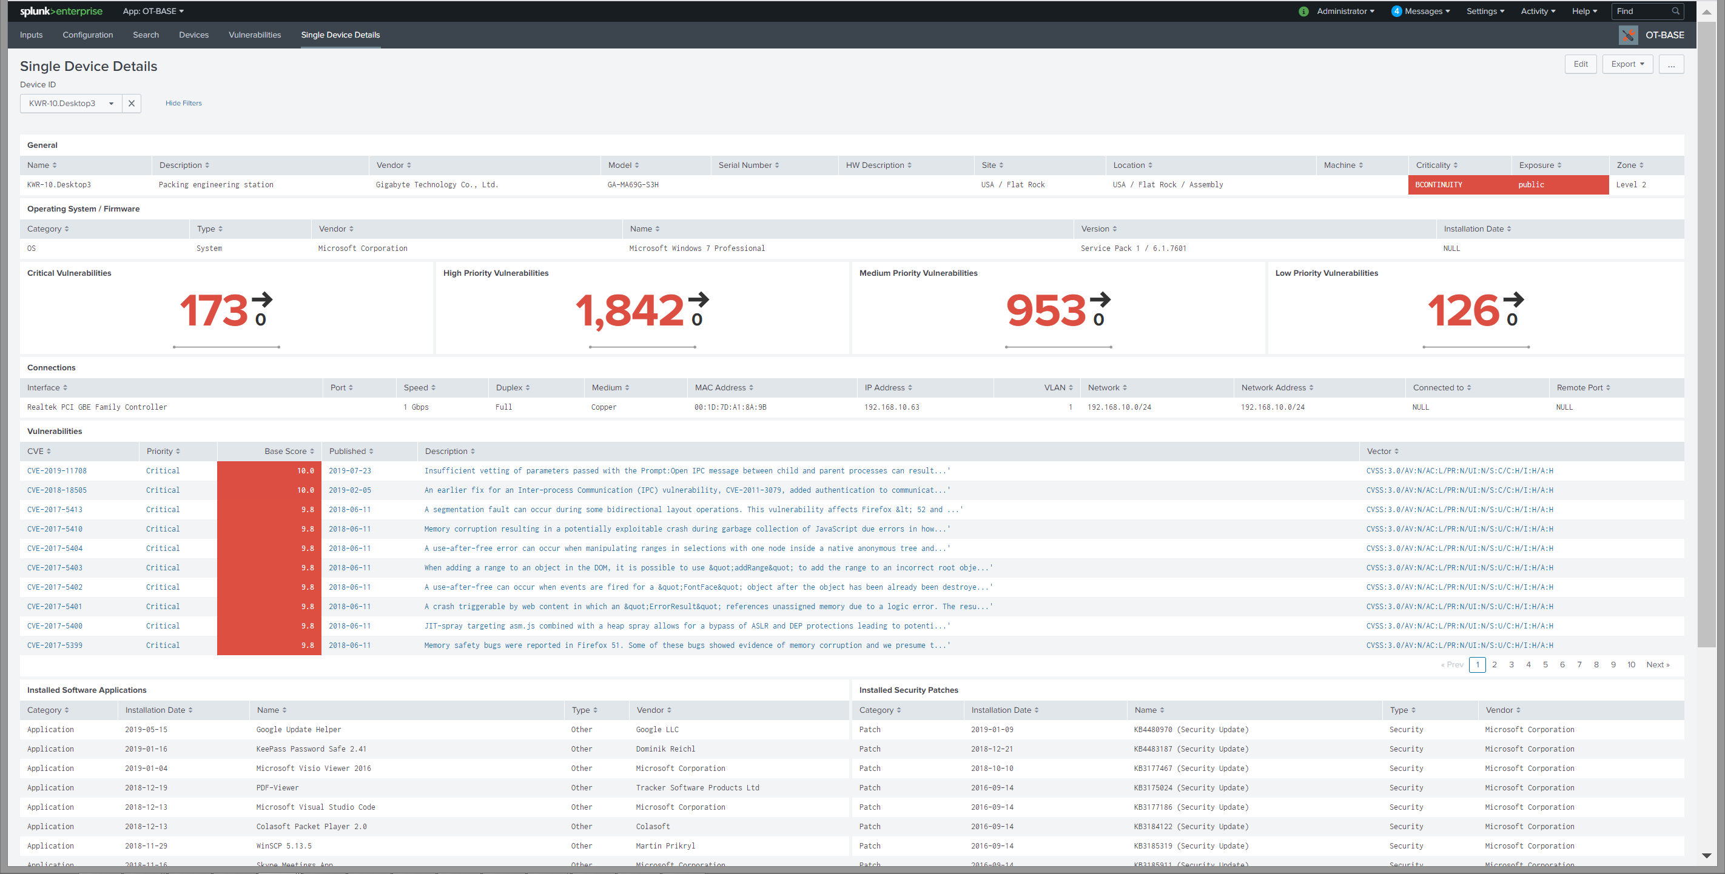Click the red public exposure cell
This screenshot has height=874, width=1725.
point(1559,185)
